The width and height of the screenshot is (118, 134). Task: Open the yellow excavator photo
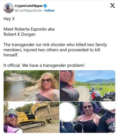31,117
